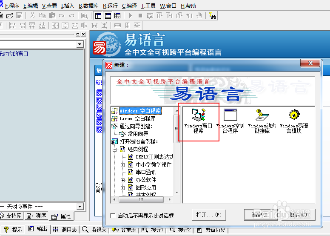Open the T.工具 menu
Screen dimensions: 330x236
[148, 6]
